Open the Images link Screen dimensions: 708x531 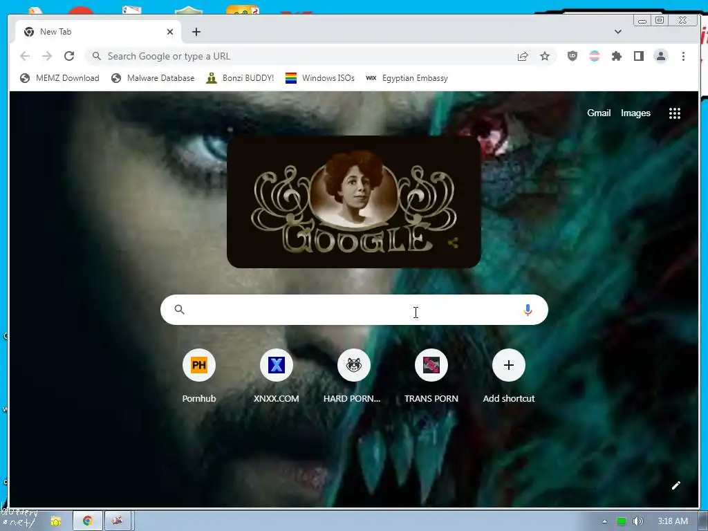pyautogui.click(x=635, y=113)
